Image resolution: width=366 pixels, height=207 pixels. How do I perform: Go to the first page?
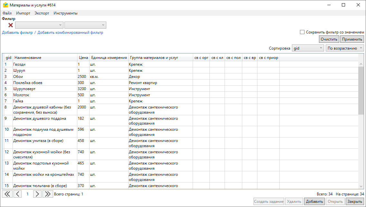(7, 194)
